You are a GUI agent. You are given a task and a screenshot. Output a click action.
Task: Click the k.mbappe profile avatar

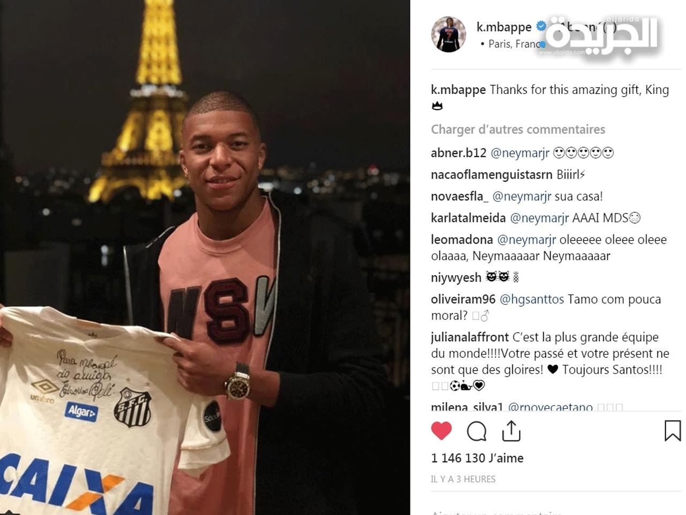[x=449, y=35]
